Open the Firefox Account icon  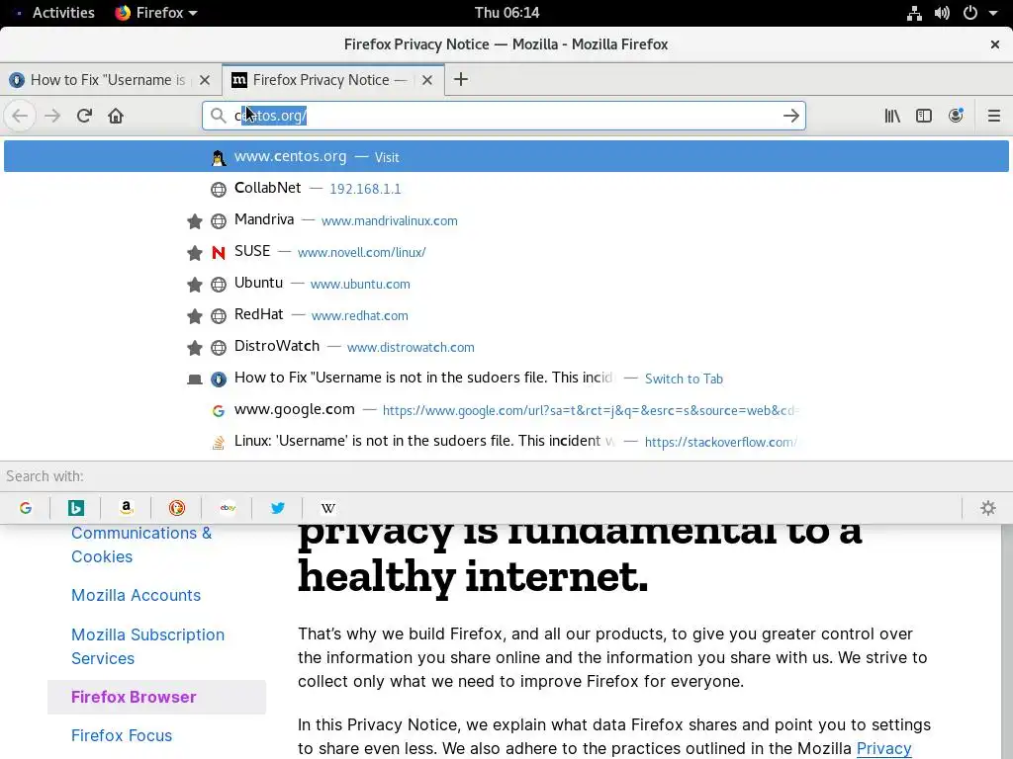(956, 117)
